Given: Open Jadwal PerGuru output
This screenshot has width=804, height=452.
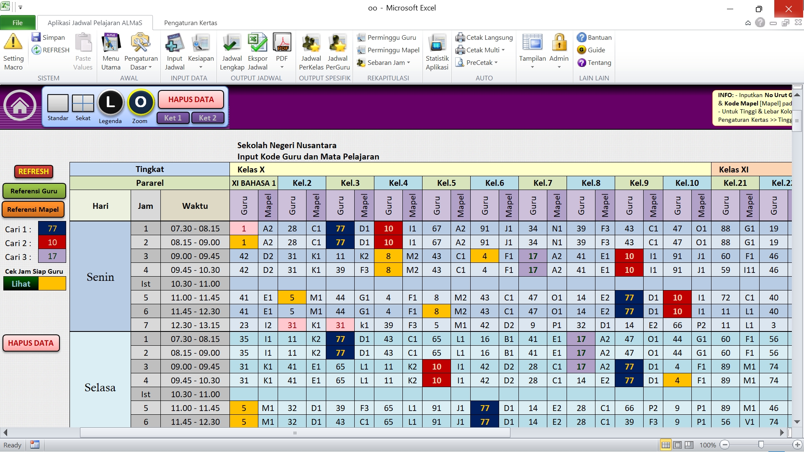Looking at the screenshot, I should click(338, 44).
